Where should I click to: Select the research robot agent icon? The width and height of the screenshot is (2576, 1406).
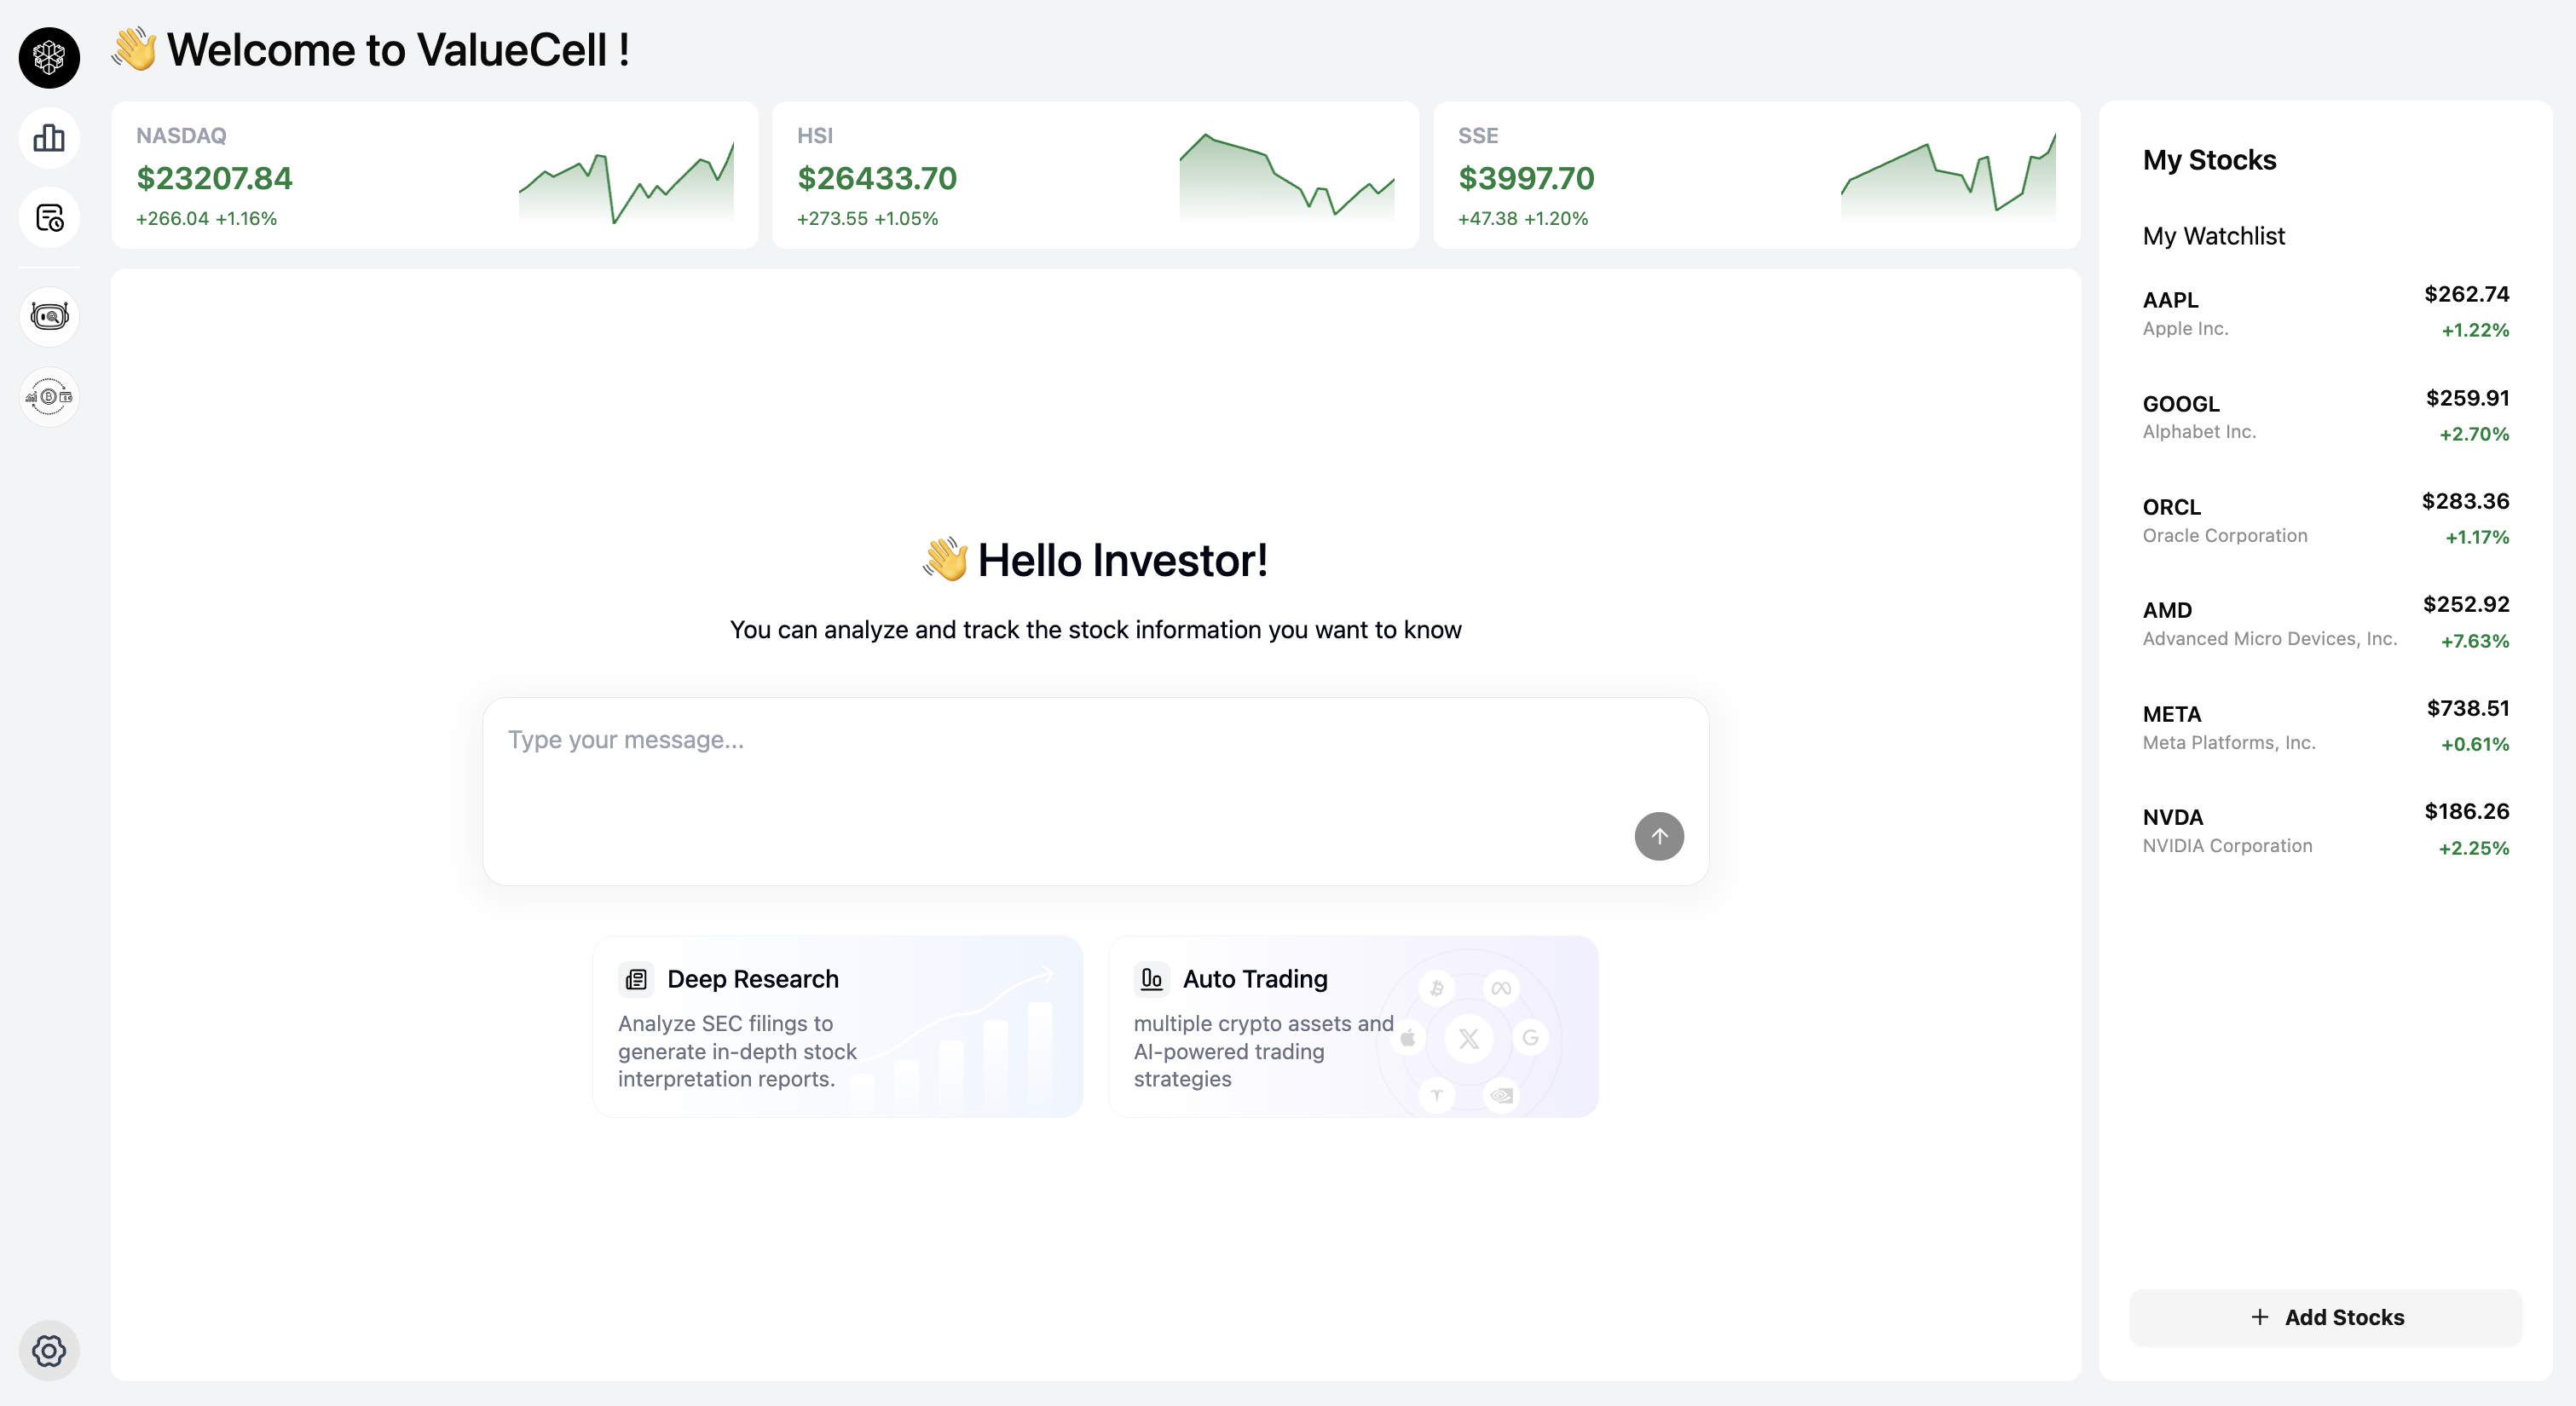tap(49, 316)
